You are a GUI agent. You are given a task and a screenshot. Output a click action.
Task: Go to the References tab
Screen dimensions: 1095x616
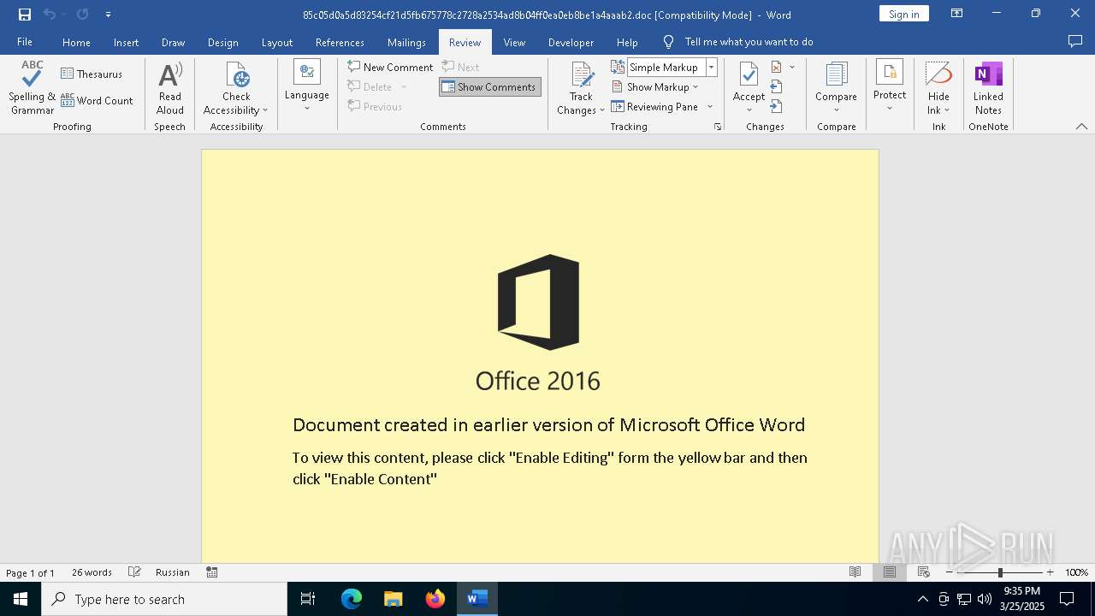tap(340, 42)
